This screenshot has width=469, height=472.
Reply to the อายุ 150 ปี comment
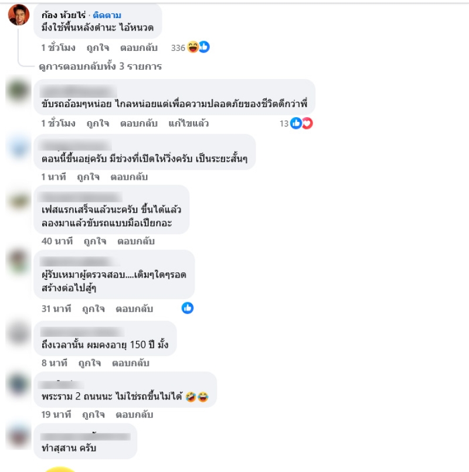131,363
